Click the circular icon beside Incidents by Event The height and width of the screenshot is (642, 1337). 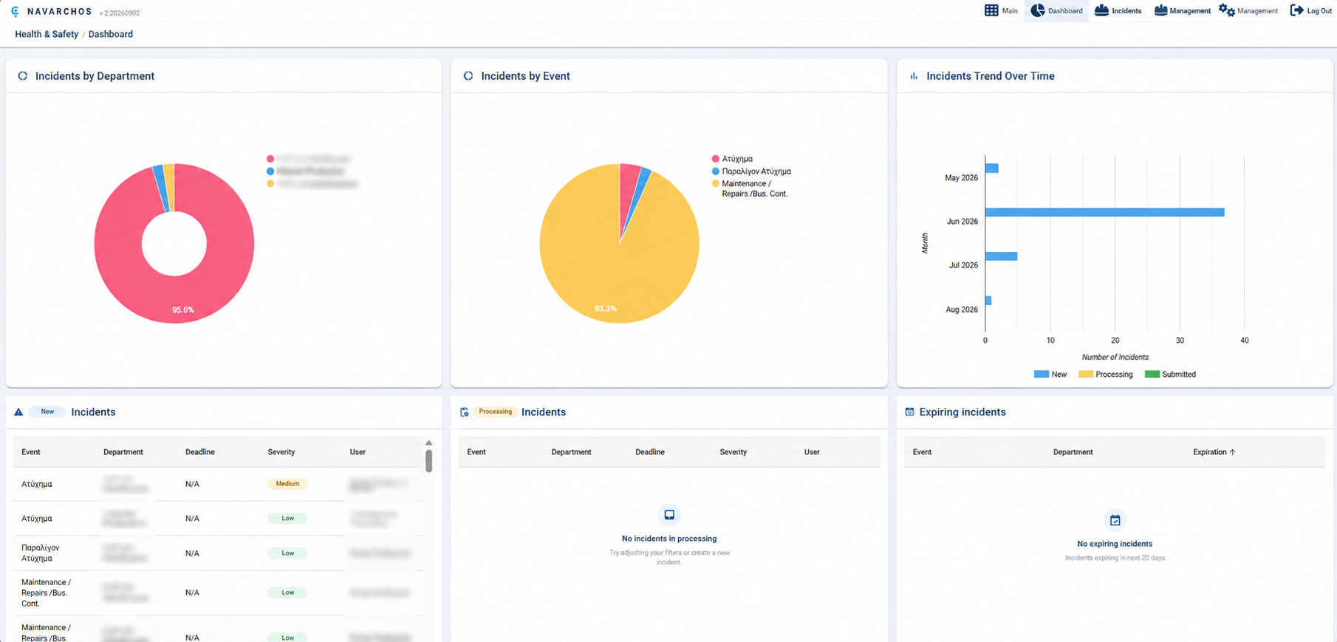point(468,76)
